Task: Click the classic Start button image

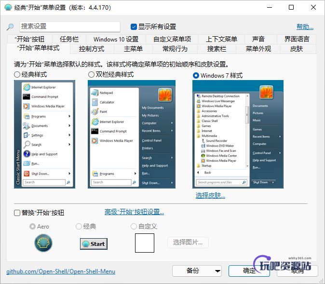Action: coord(94,244)
